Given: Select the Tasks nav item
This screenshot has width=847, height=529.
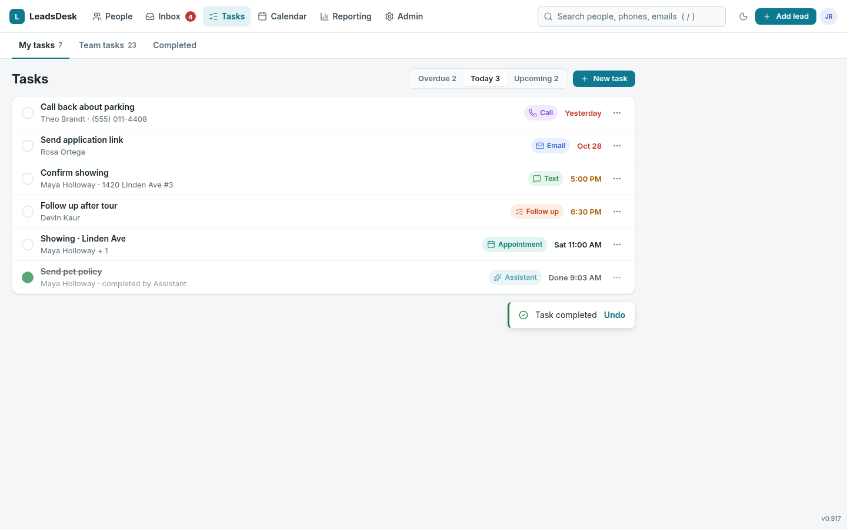Looking at the screenshot, I should (x=226, y=16).
